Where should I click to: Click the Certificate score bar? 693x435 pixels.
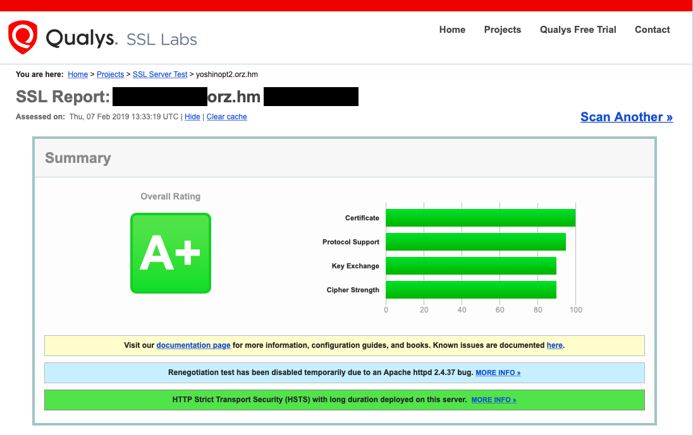[x=481, y=218]
